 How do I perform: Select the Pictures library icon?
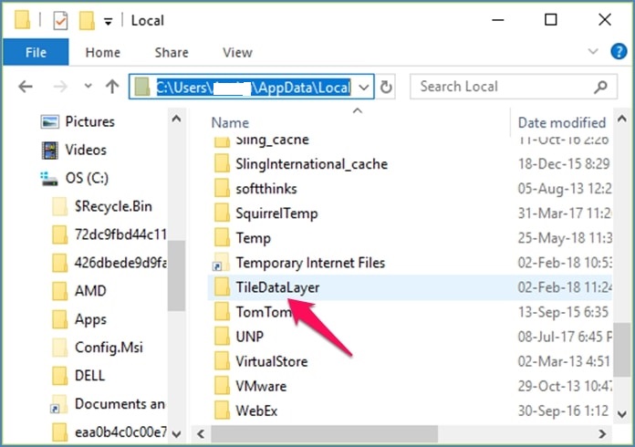click(x=49, y=121)
